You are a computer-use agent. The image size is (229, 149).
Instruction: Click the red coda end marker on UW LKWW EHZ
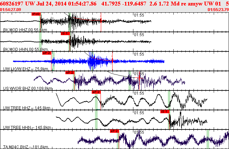tap(112, 61)
